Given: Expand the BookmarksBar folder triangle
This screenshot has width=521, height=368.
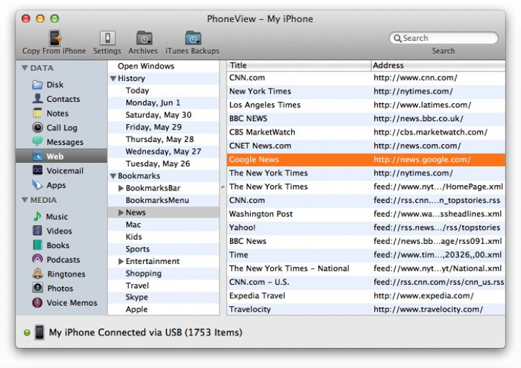Looking at the screenshot, I should point(122,189).
